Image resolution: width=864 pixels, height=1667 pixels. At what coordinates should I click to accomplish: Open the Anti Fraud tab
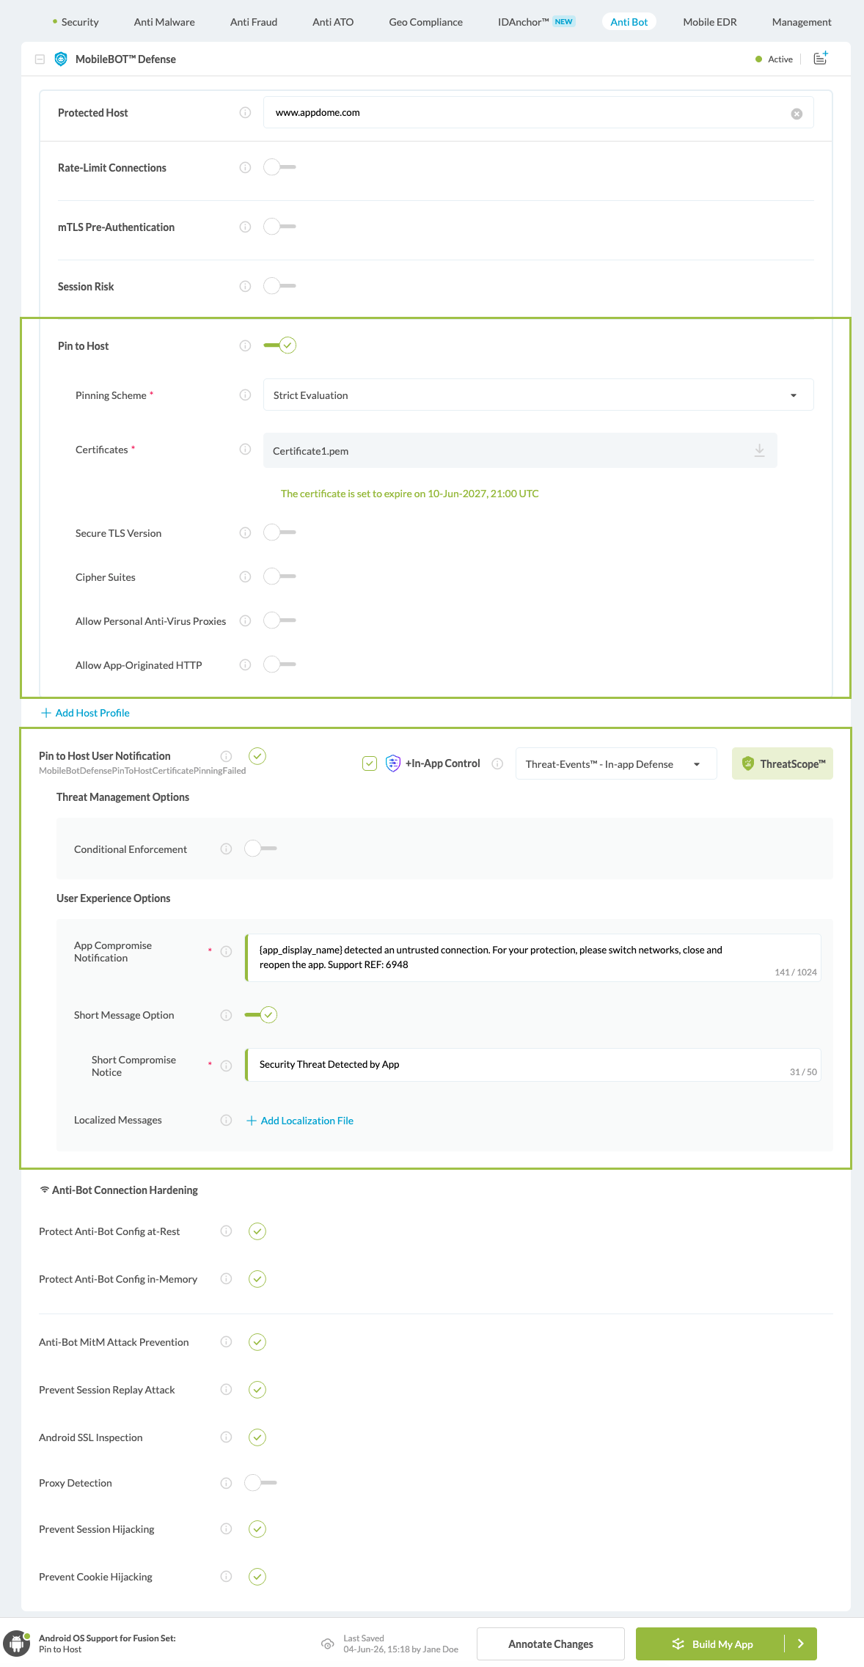tap(254, 22)
